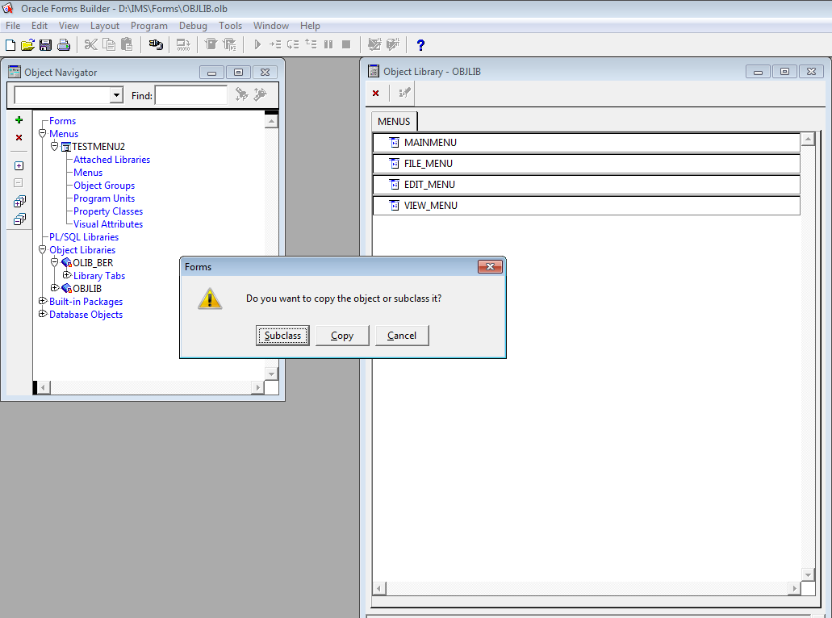Click the Paste clipboard icon

(127, 44)
